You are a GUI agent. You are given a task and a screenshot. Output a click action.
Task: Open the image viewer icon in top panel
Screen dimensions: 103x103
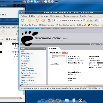pyautogui.click(x=28, y=2)
